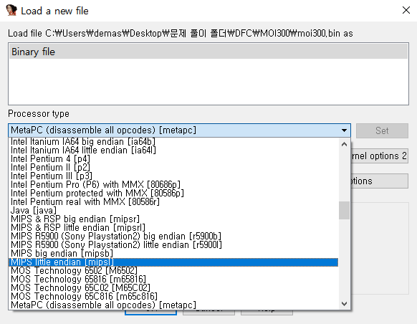Image resolution: width=417 pixels, height=324 pixels.
Task: Choose MOS Technology 65816 [m65816]
Action: click(174, 279)
